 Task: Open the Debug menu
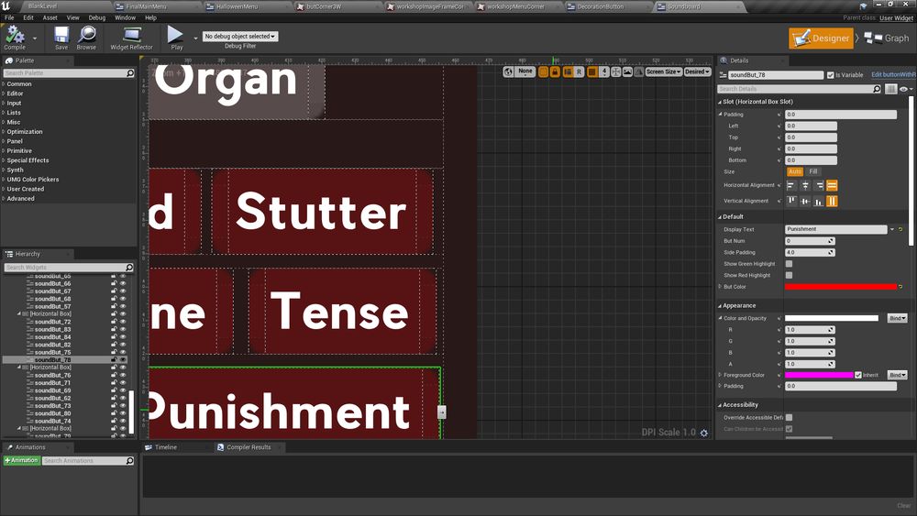coord(97,17)
